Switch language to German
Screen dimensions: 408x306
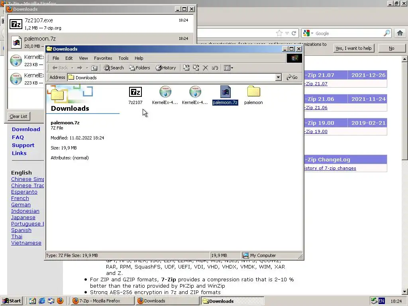pyautogui.click(x=21, y=205)
